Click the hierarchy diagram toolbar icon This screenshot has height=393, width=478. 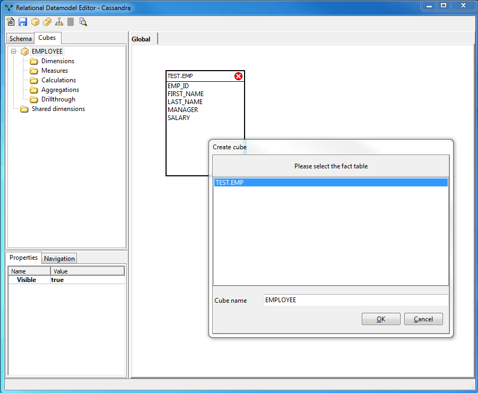pos(59,22)
